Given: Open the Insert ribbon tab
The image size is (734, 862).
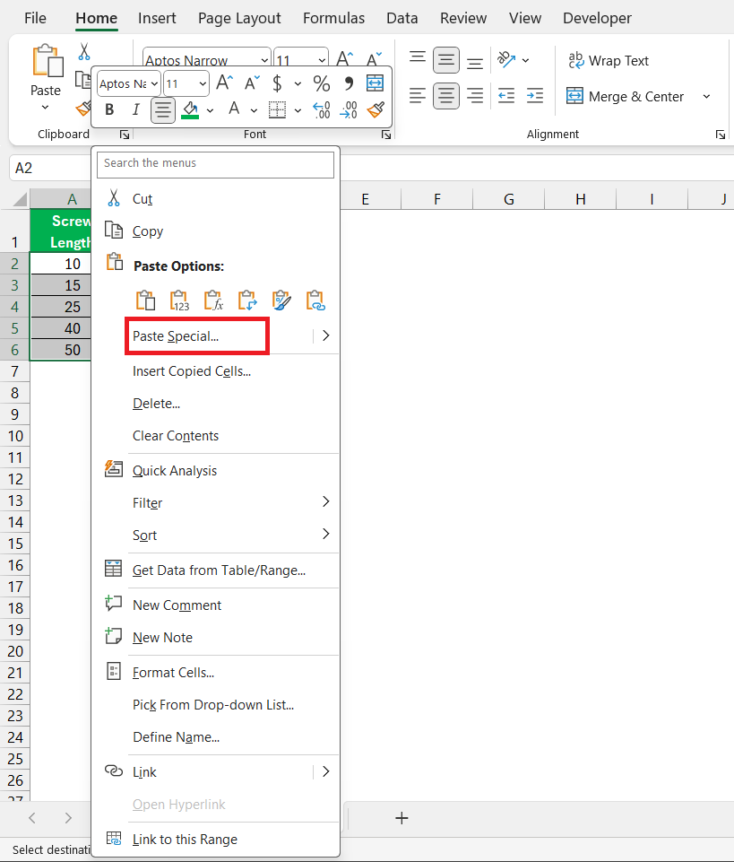Looking at the screenshot, I should coord(157,18).
